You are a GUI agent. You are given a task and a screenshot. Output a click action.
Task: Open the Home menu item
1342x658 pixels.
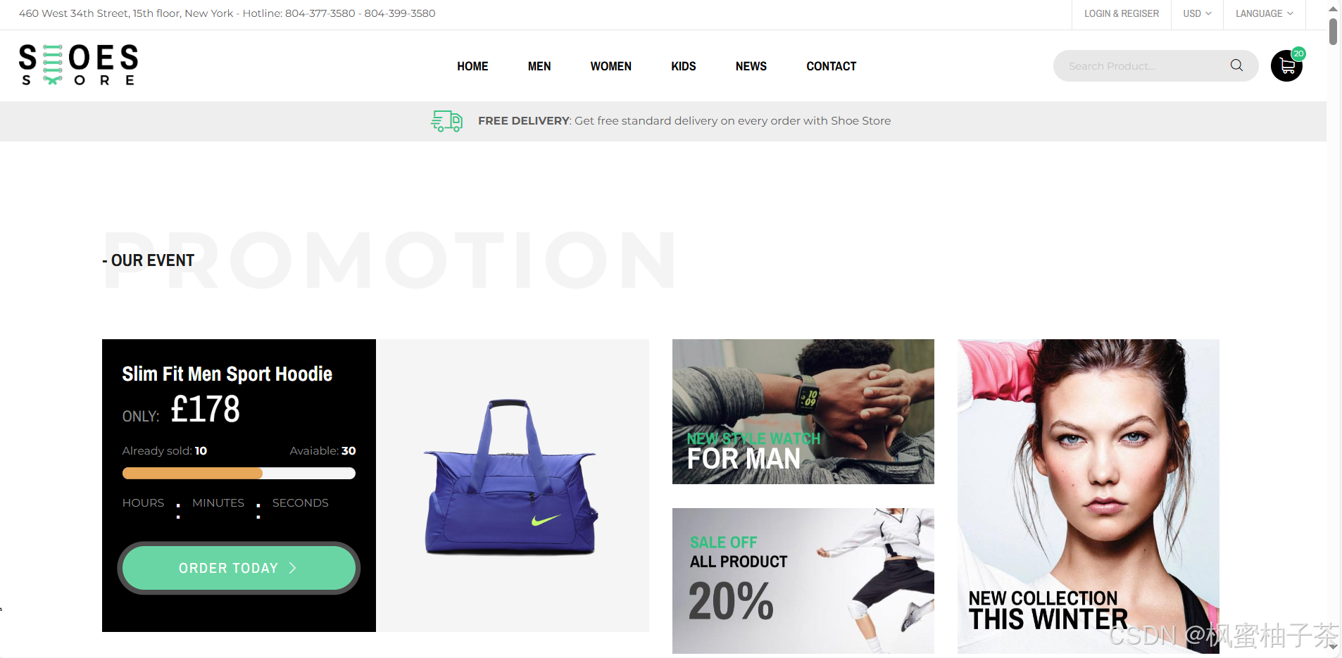(472, 66)
